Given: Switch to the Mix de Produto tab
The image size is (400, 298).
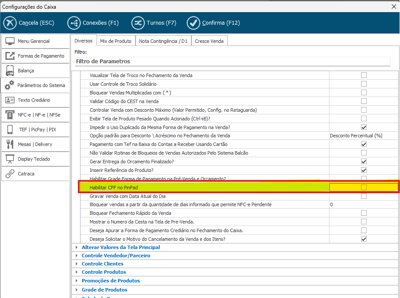Looking at the screenshot, I should [116, 41].
